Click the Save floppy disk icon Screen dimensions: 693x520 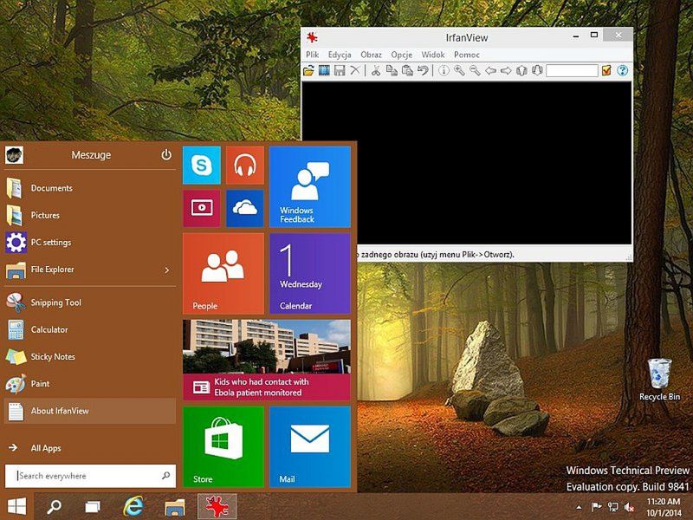[x=340, y=70]
